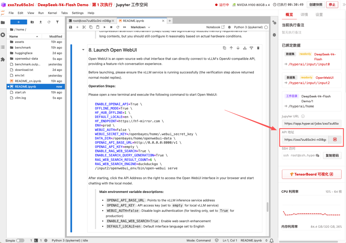Viewport: 346px width, 243px height.
Task: Insert a cell below with the plus icon
Action: coord(77,27)
